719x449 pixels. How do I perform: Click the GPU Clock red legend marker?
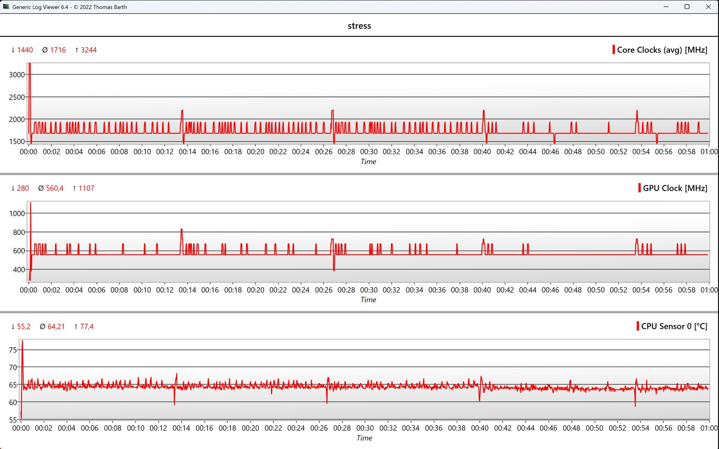tap(639, 188)
